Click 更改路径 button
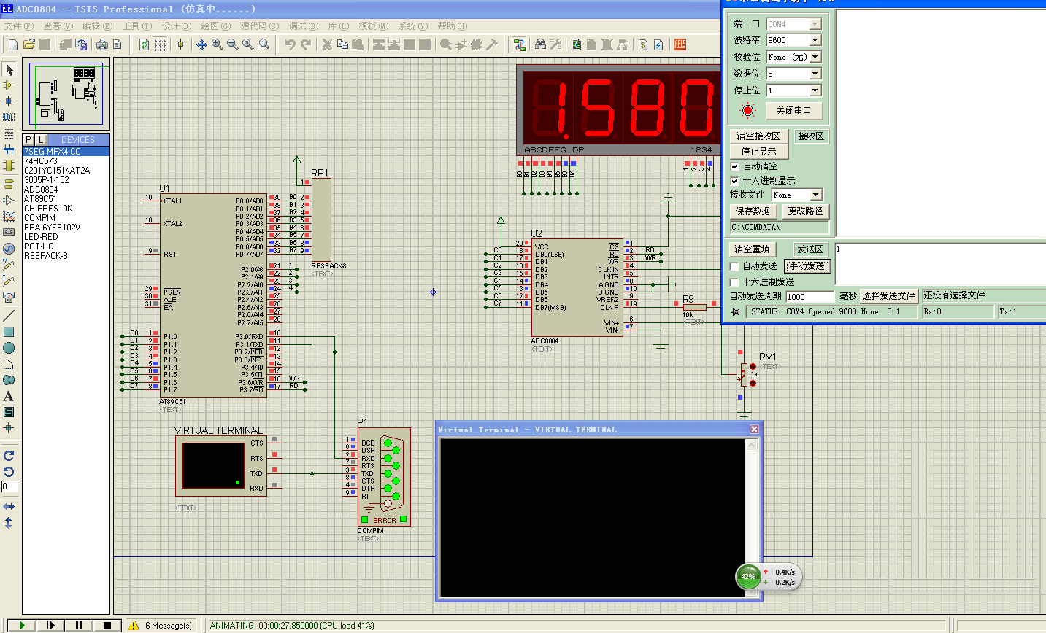 click(805, 211)
